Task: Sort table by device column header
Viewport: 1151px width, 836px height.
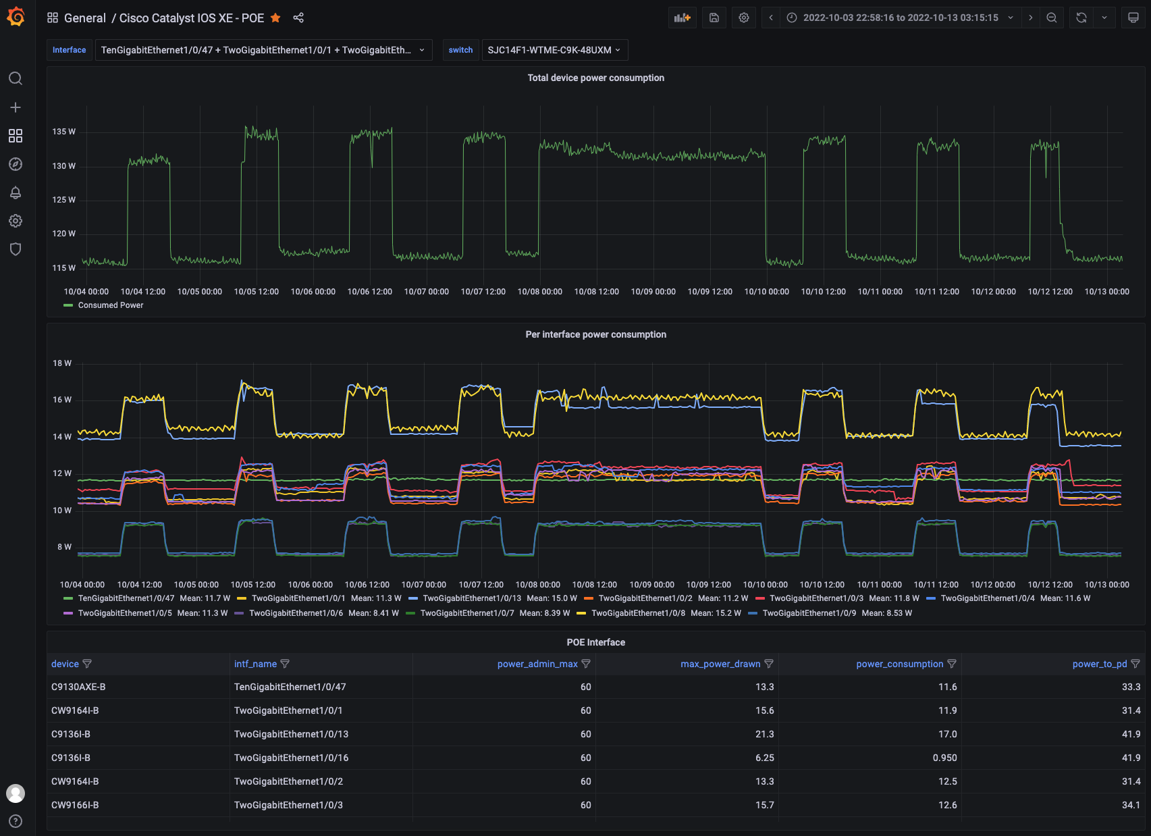Action: tap(65, 664)
